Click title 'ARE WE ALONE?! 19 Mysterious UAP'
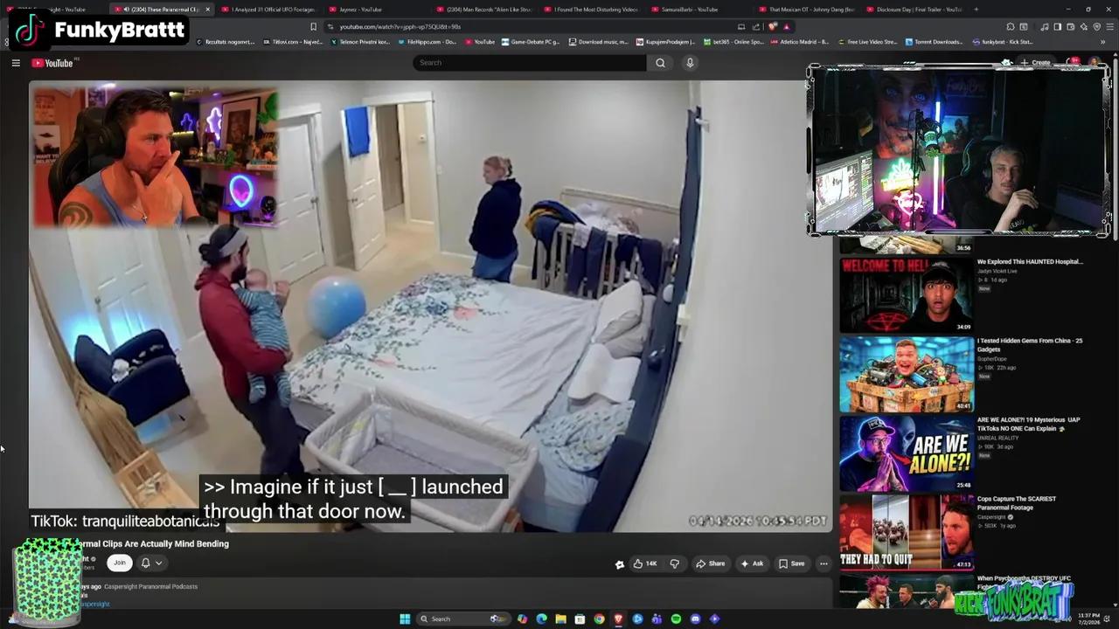This screenshot has height=629, width=1119. (x=1028, y=424)
